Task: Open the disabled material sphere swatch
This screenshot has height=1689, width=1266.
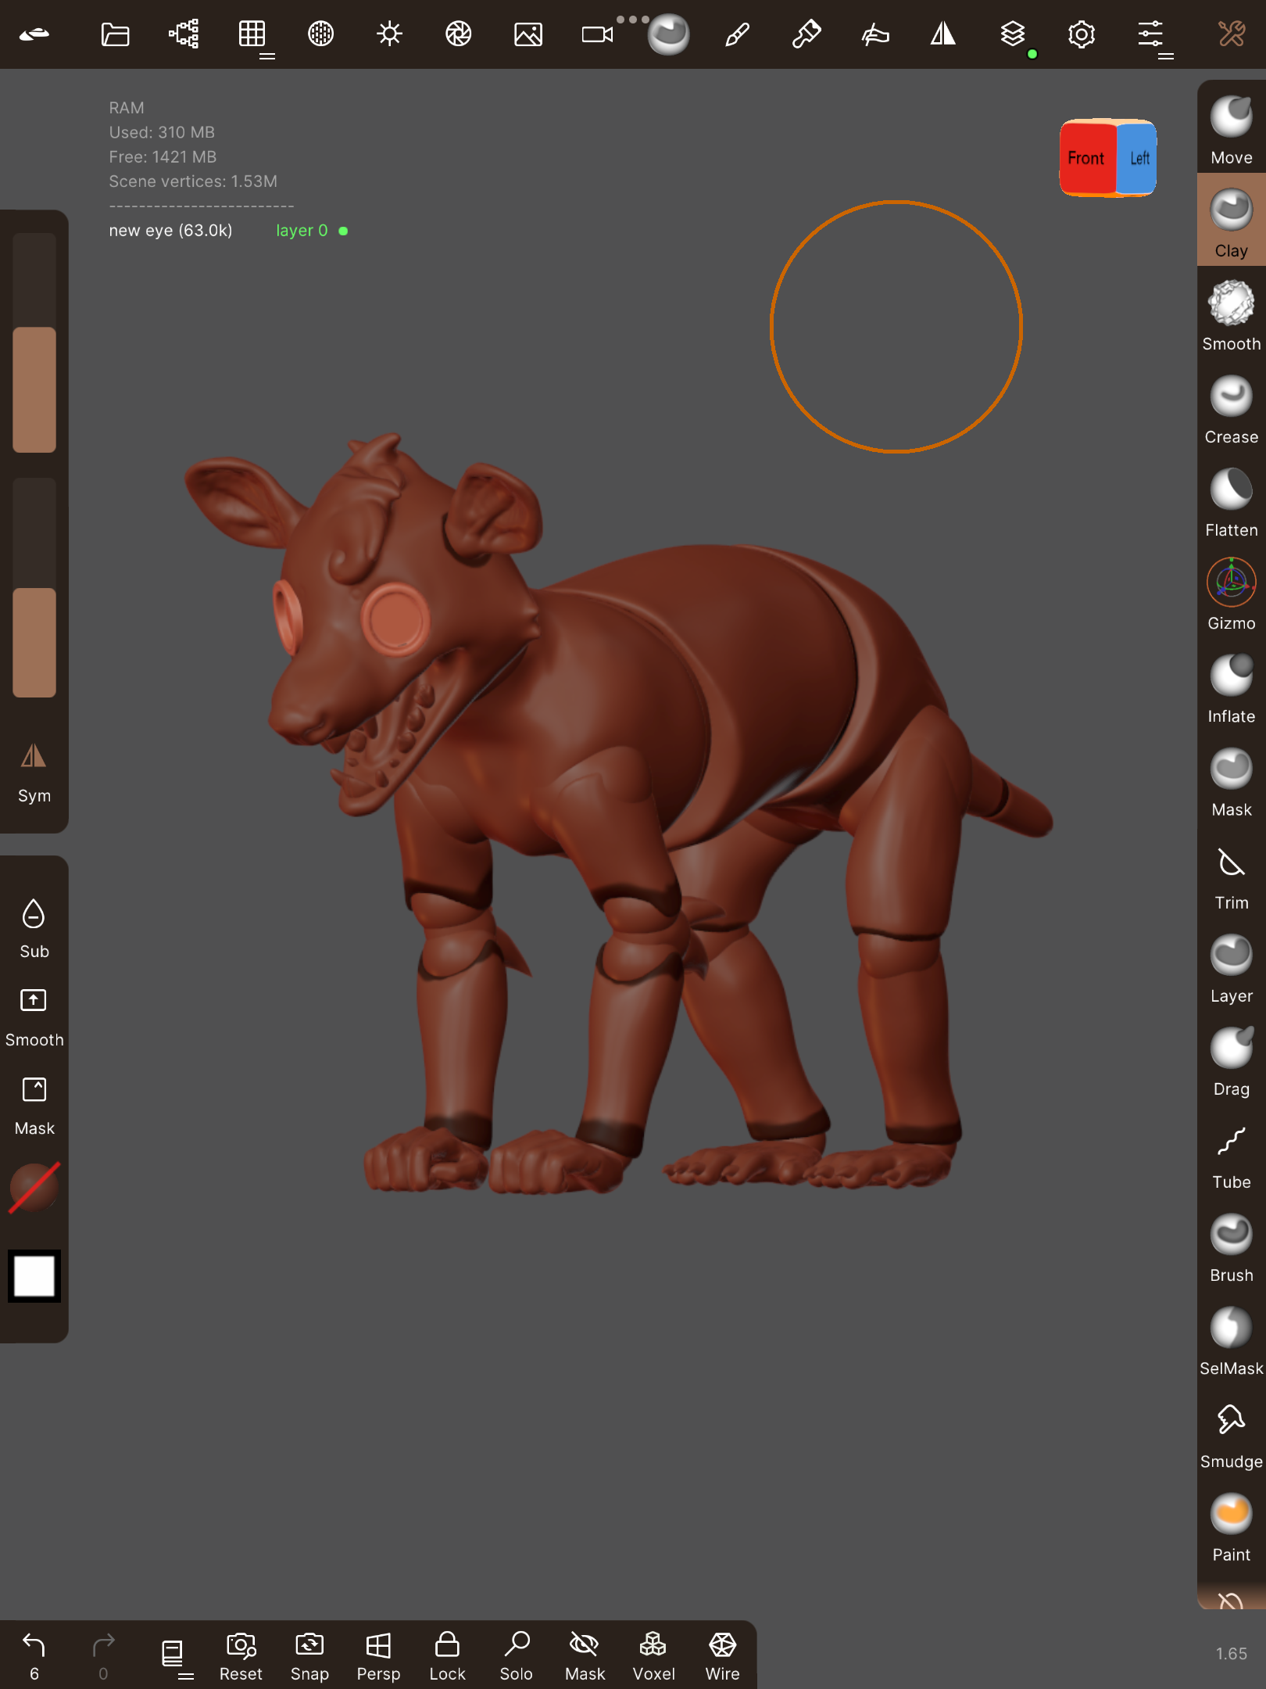Action: pyautogui.click(x=34, y=1187)
